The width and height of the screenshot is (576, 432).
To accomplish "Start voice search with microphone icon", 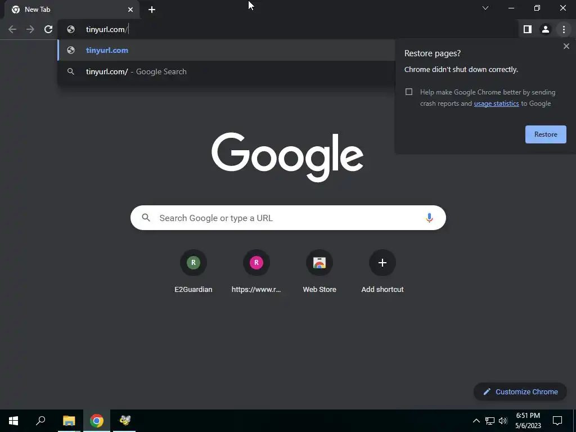I will click(429, 218).
